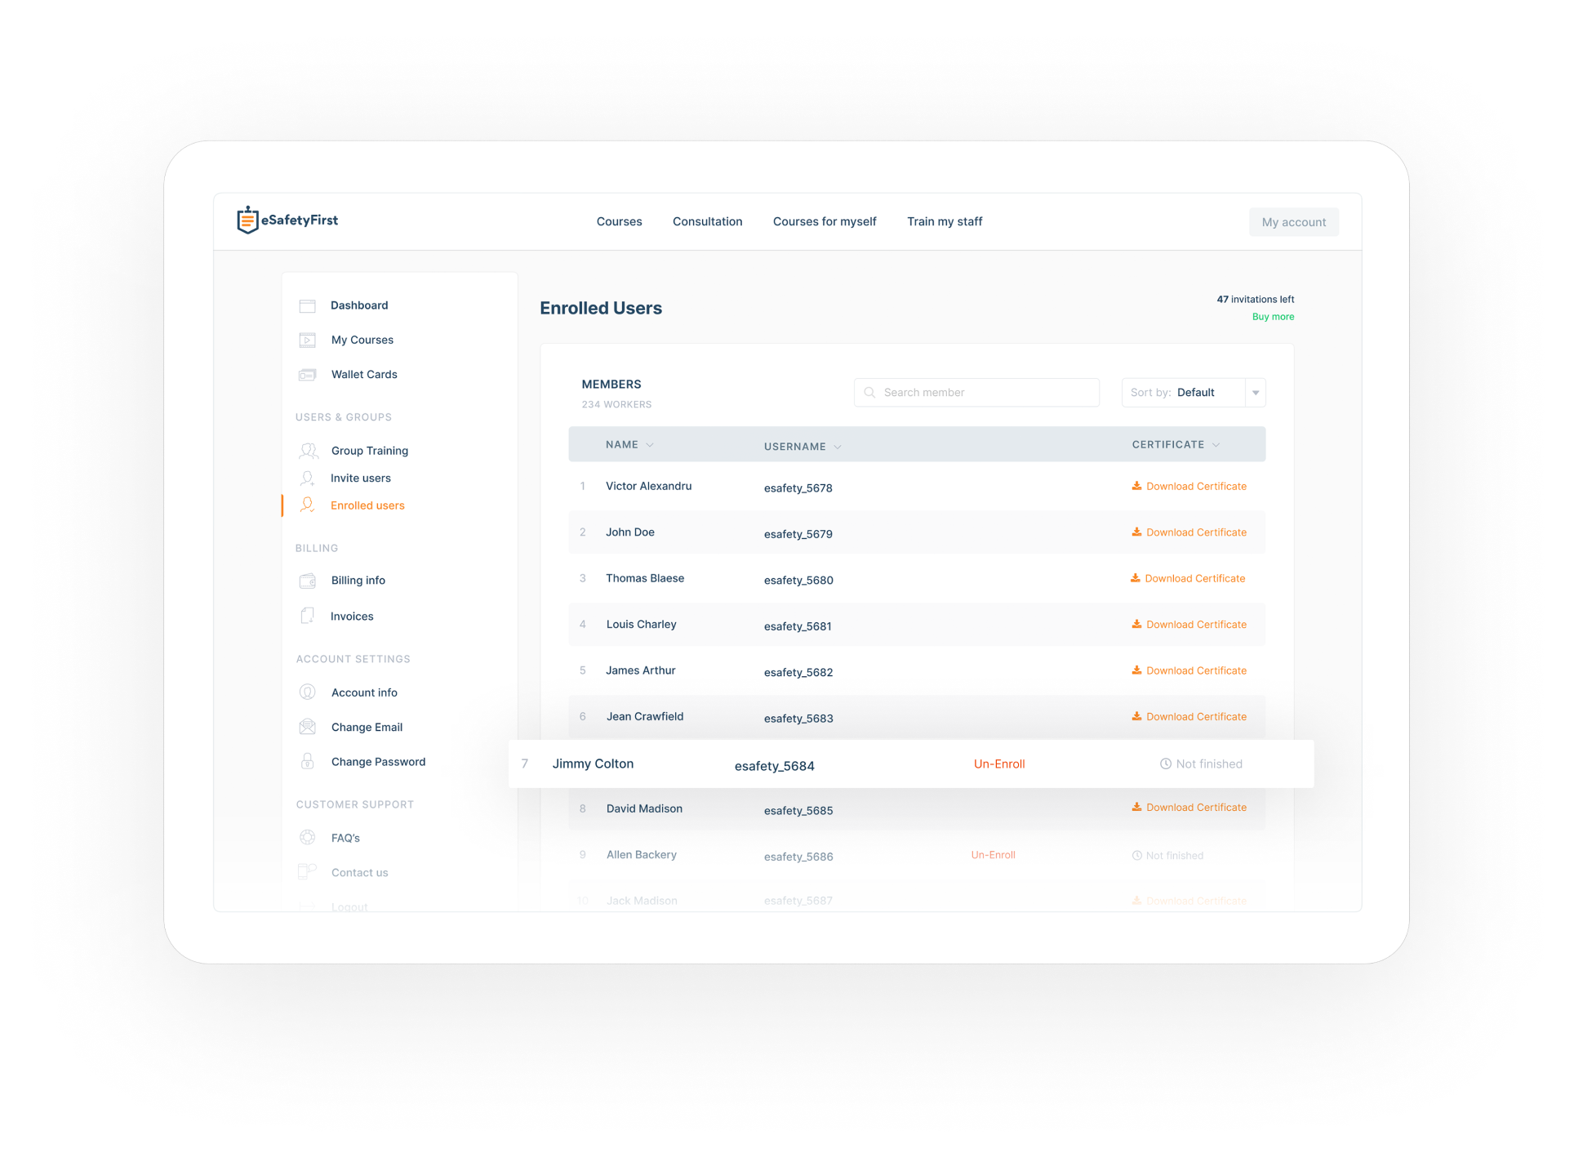Un-Enroll Jimmy Colton
1574x1171 pixels.
[x=999, y=764]
